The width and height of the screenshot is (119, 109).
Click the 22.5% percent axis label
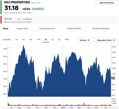(114, 47)
